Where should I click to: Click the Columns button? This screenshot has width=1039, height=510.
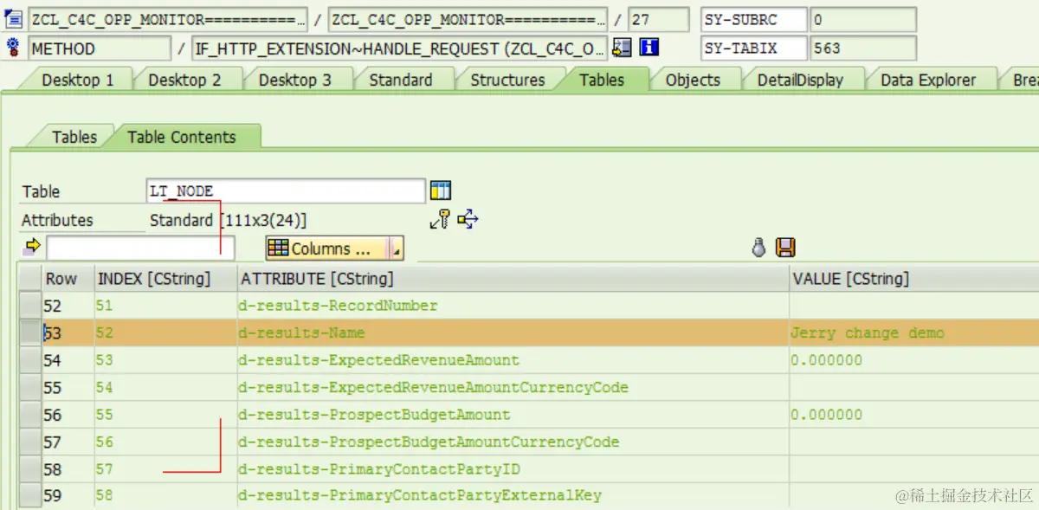click(327, 249)
